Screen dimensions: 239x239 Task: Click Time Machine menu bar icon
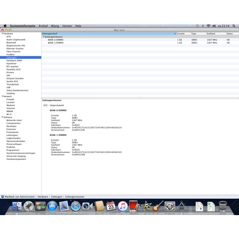[197, 26]
